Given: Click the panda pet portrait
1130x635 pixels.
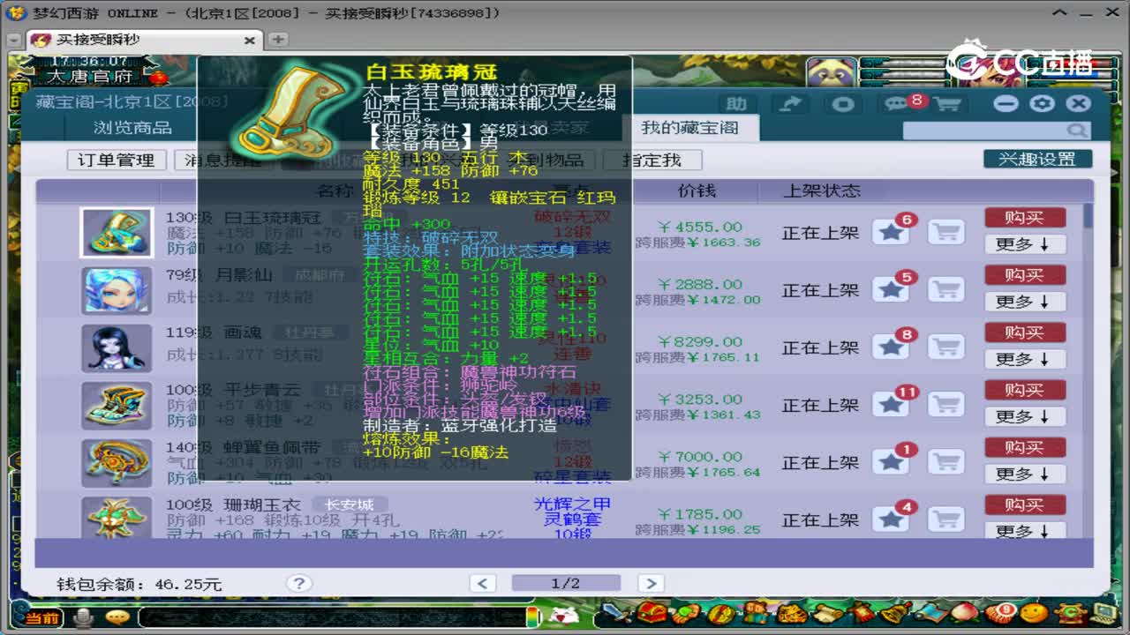Looking at the screenshot, I should click(x=831, y=74).
